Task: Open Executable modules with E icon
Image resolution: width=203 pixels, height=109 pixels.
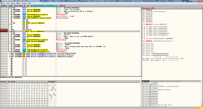Action: (33, 6)
